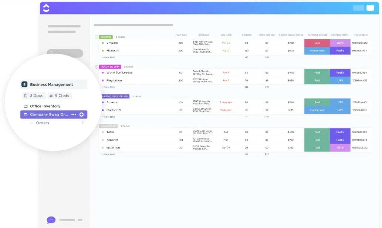Open the ellipsis menu on Company Swag
The width and height of the screenshot is (382, 228).
click(x=74, y=114)
